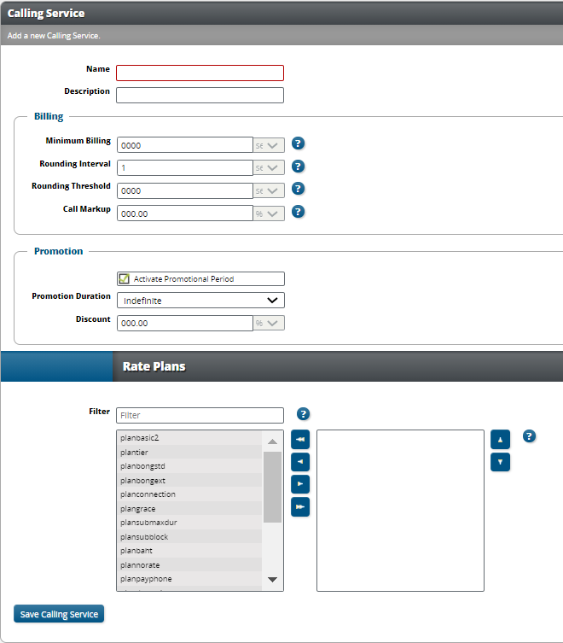The image size is (563, 643).
Task: Show help for Call Markup
Action: click(299, 212)
